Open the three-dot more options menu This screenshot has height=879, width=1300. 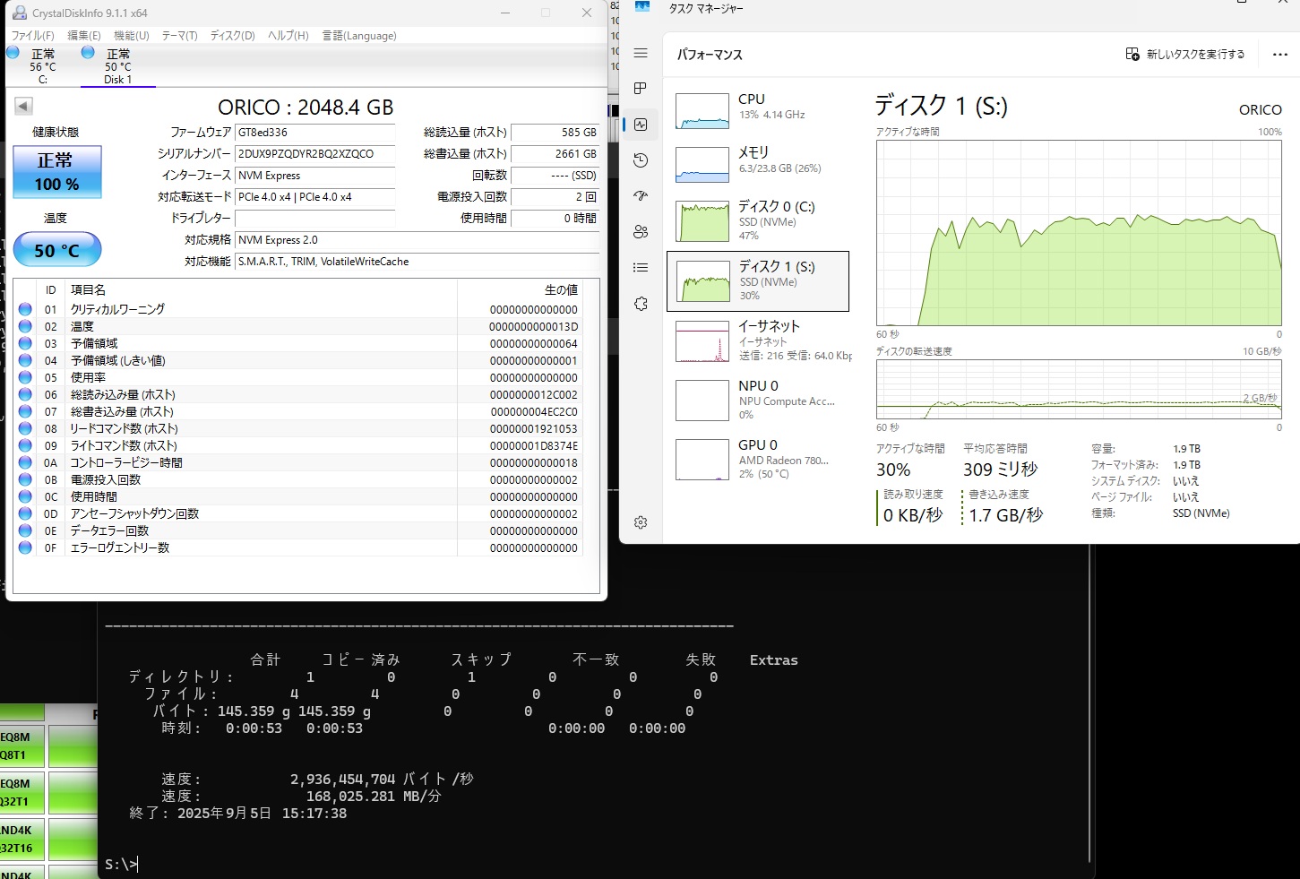1279,55
